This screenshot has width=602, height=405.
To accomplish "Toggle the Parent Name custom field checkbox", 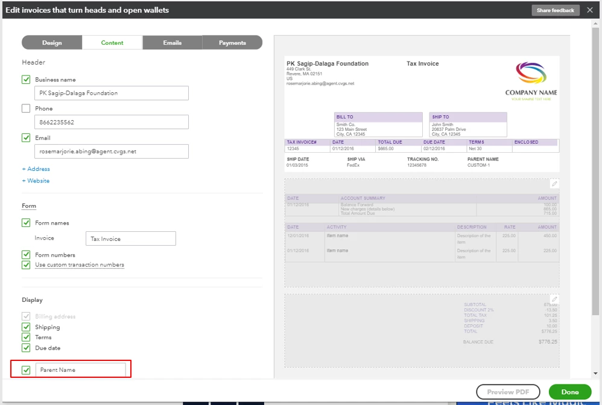I will coord(26,370).
